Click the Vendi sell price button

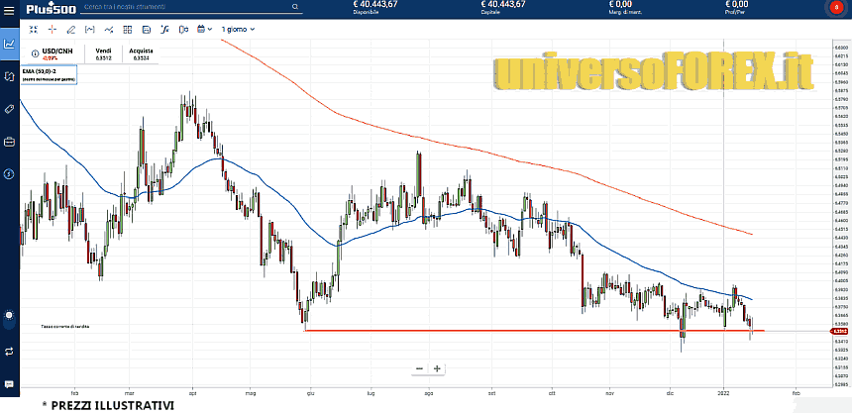103,53
